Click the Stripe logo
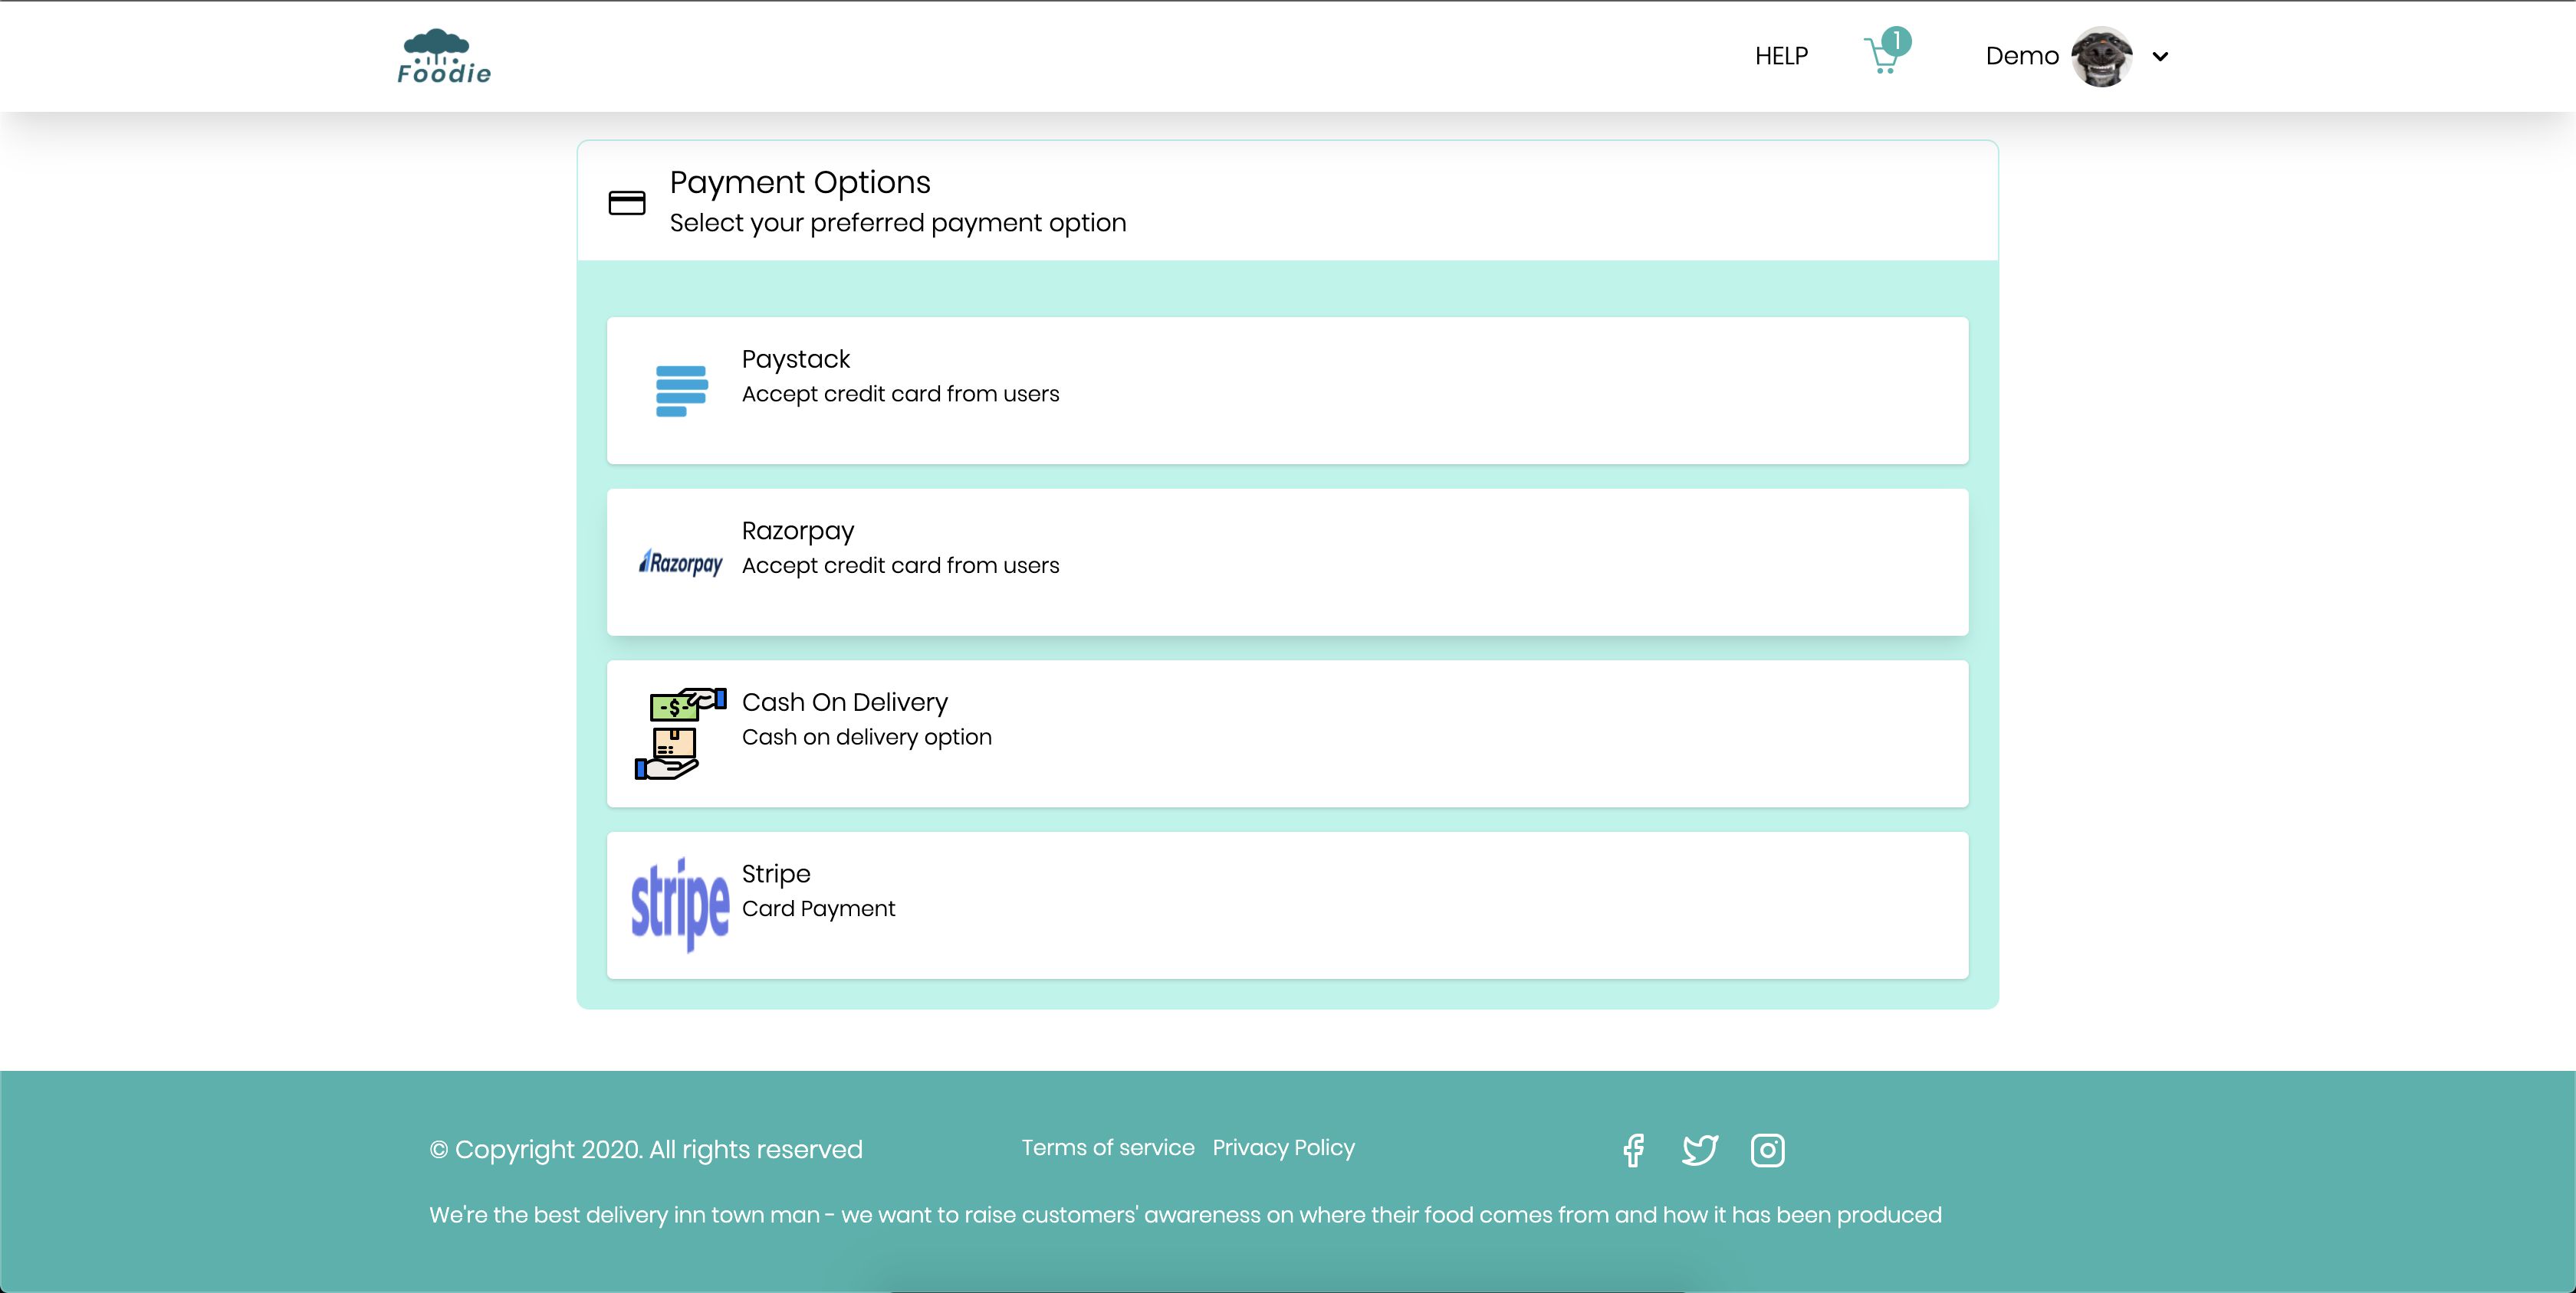Viewport: 2576px width, 1293px height. (680, 905)
